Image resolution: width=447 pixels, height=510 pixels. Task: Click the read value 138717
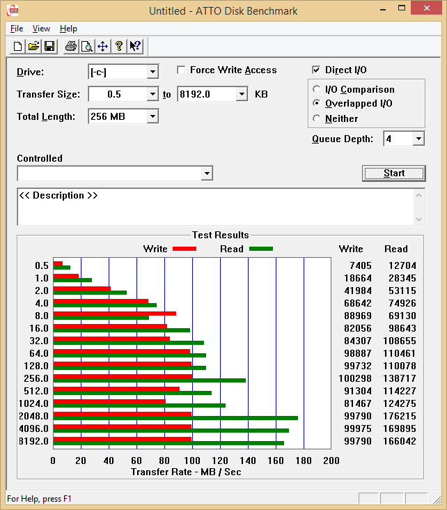pyautogui.click(x=400, y=378)
